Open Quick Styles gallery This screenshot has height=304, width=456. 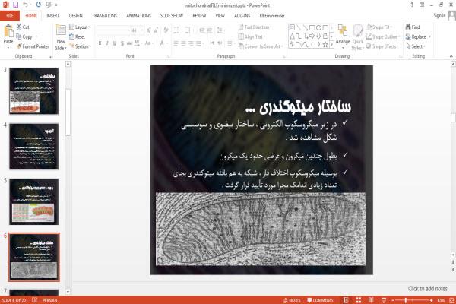pyautogui.click(x=358, y=37)
